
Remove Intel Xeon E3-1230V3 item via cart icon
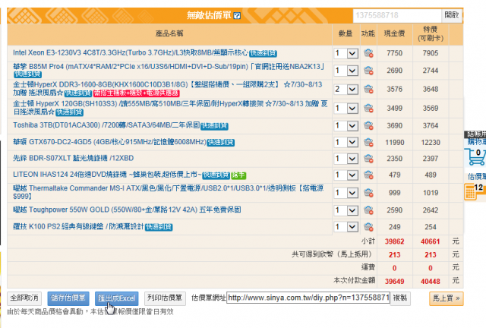[368, 53]
